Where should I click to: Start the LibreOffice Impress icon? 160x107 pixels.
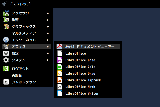[x=60, y=80]
